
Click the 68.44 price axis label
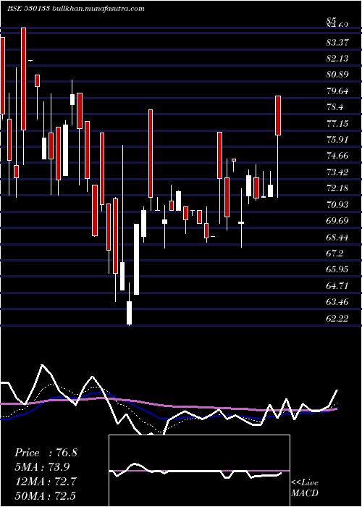337,238
